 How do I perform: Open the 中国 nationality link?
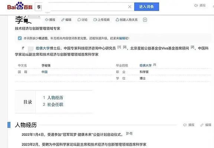click(45, 72)
